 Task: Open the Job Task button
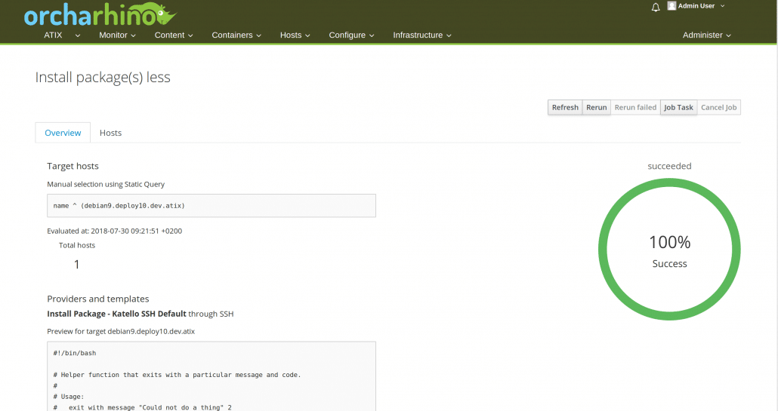point(678,108)
